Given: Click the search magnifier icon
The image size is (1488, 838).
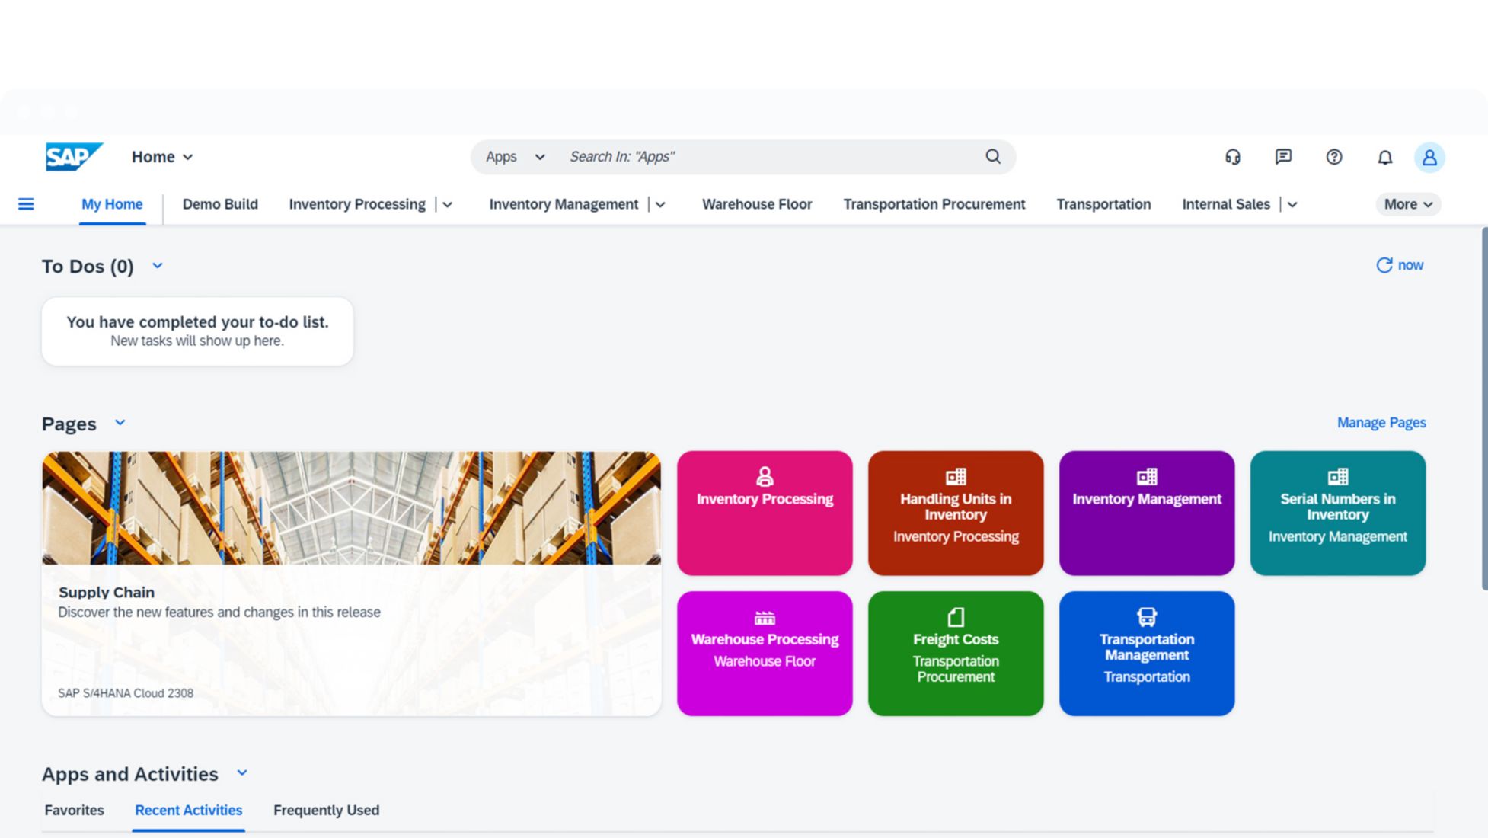Looking at the screenshot, I should 992,157.
